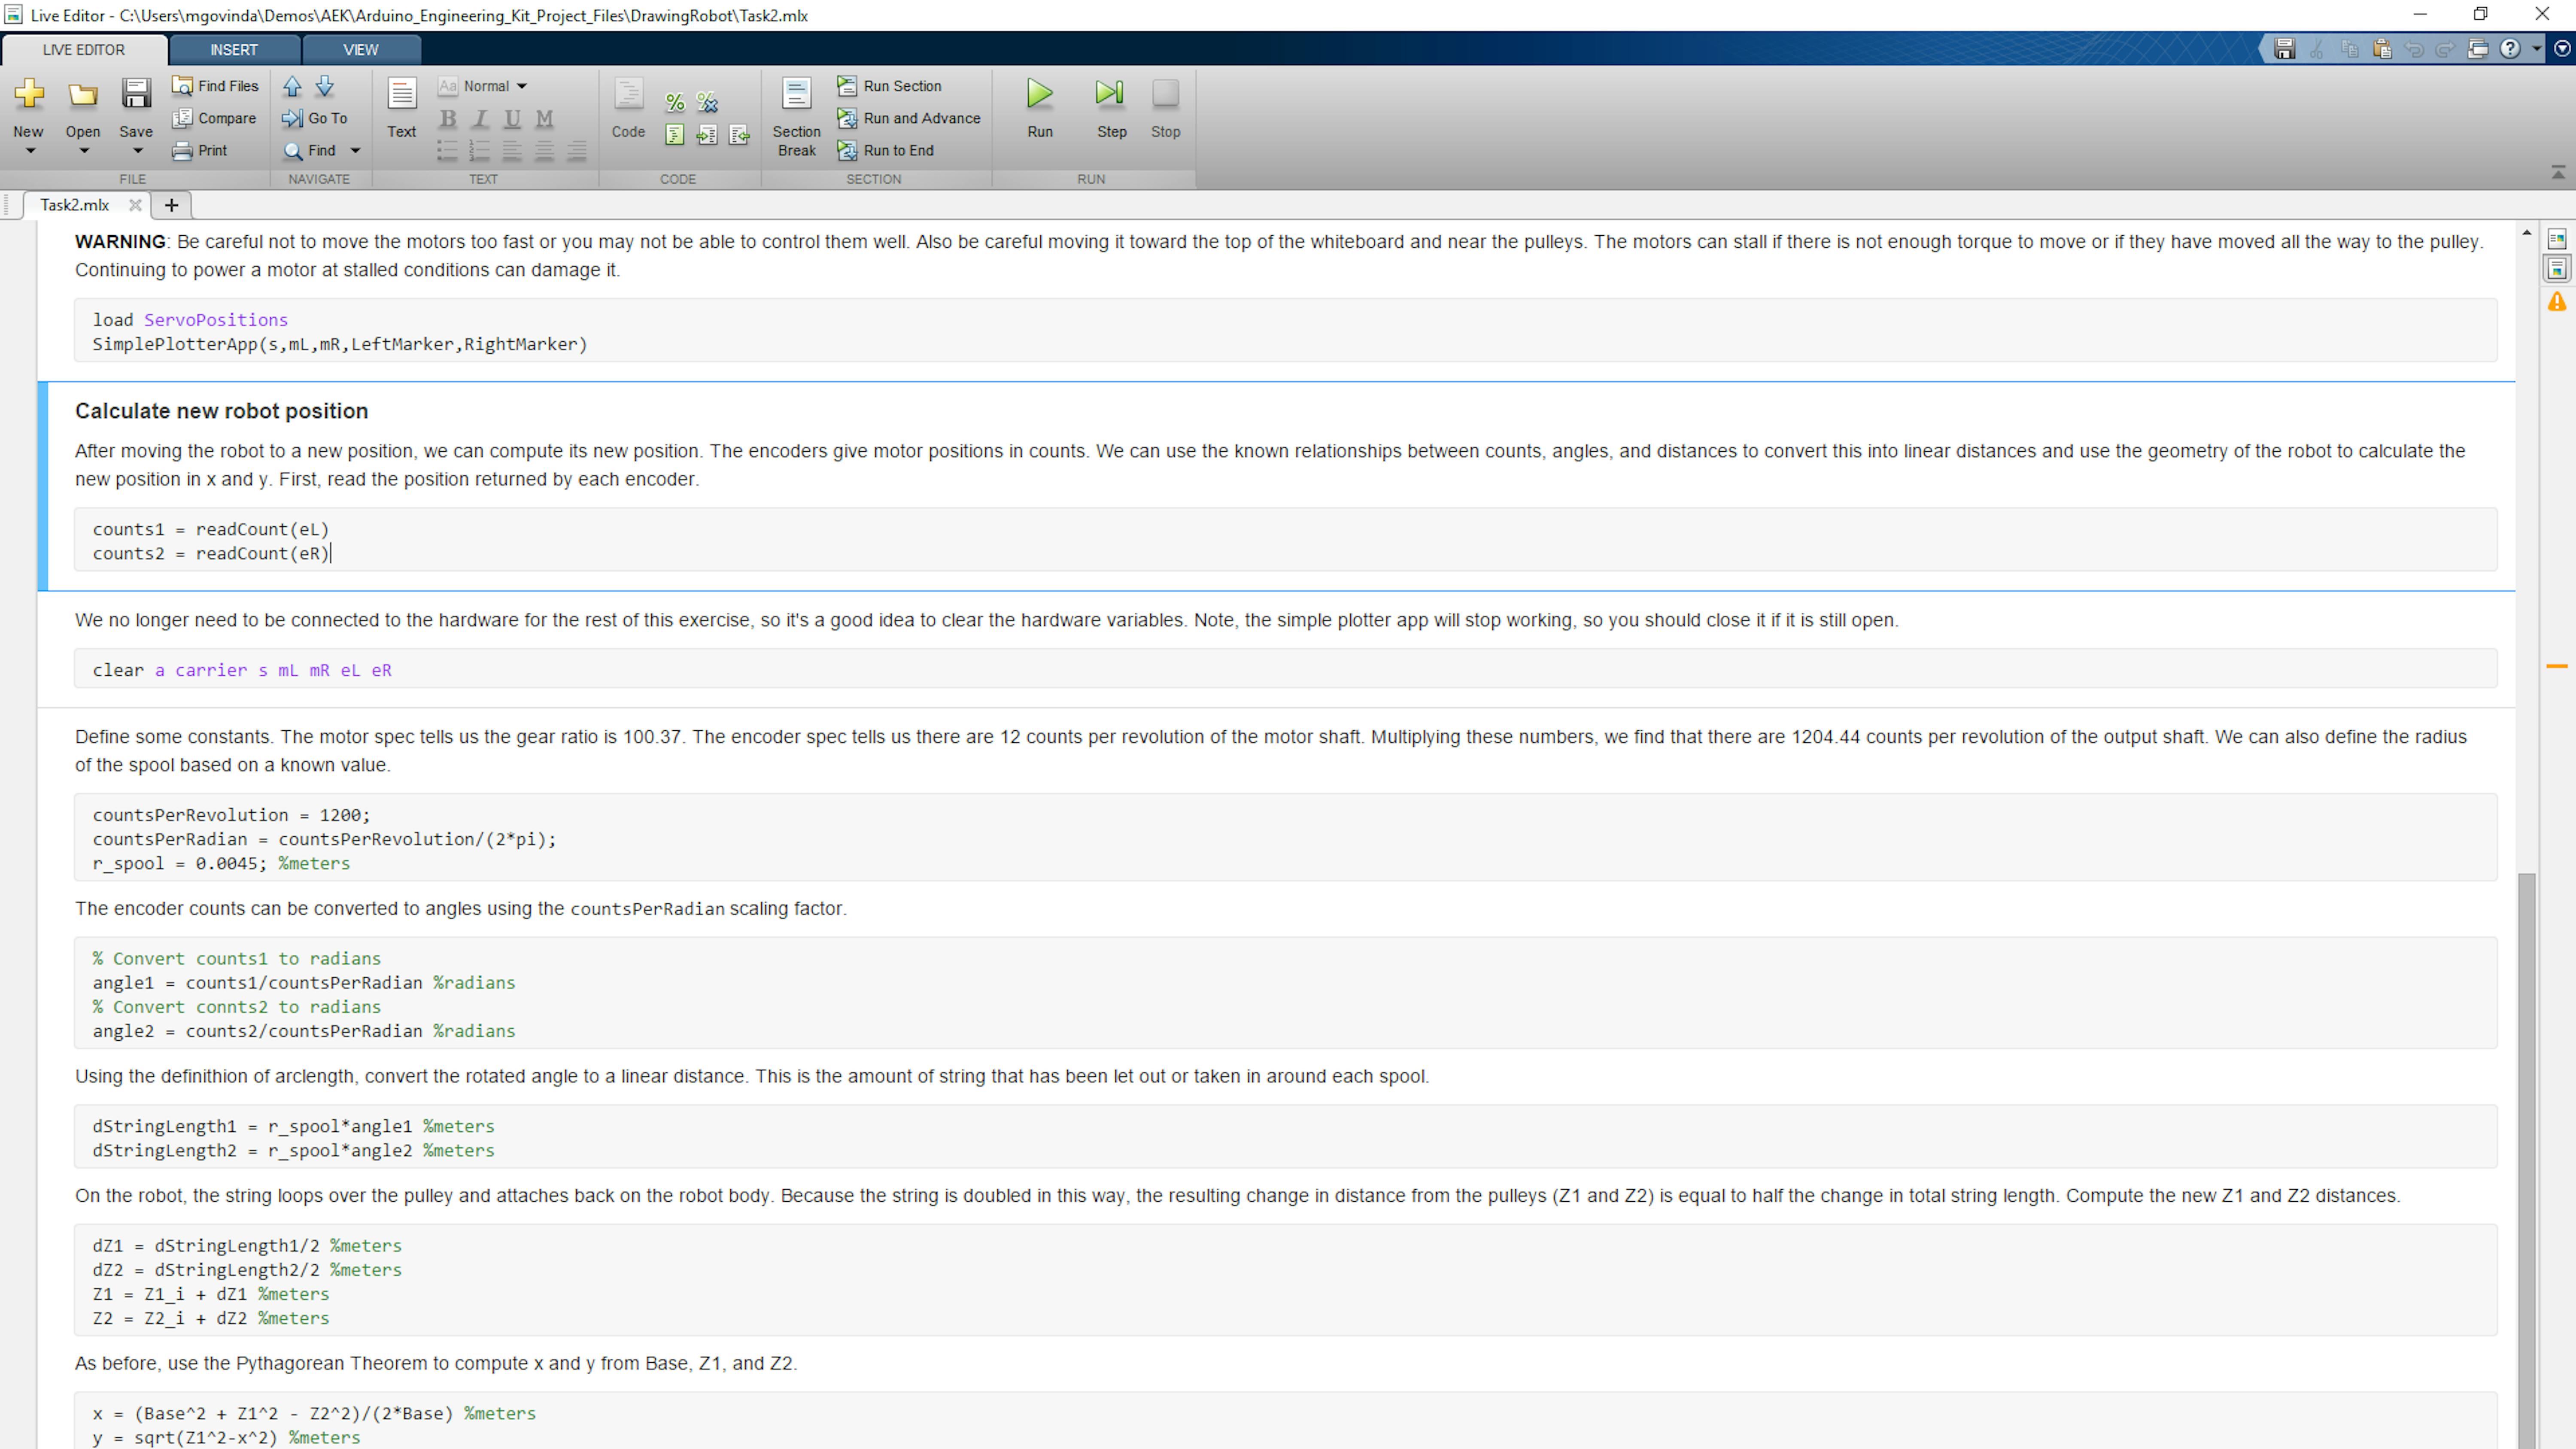Expand the Find dropdown arrow

355,151
